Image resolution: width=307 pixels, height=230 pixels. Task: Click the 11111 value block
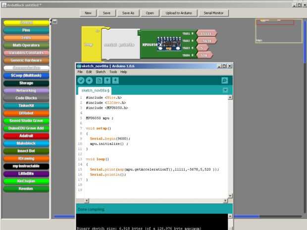(x=206, y=34)
